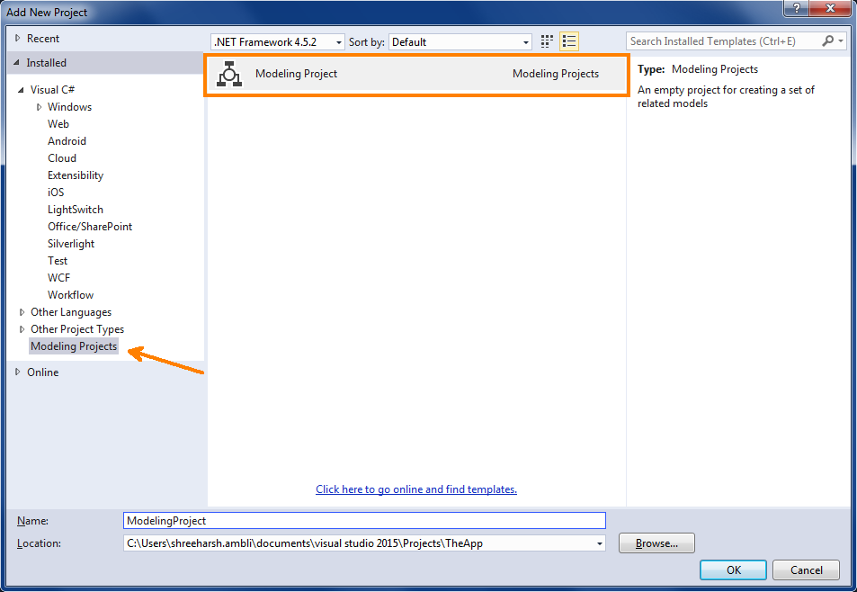Screen dimensions: 857x592
Task: Expand the Other Project Types node
Action: point(22,329)
